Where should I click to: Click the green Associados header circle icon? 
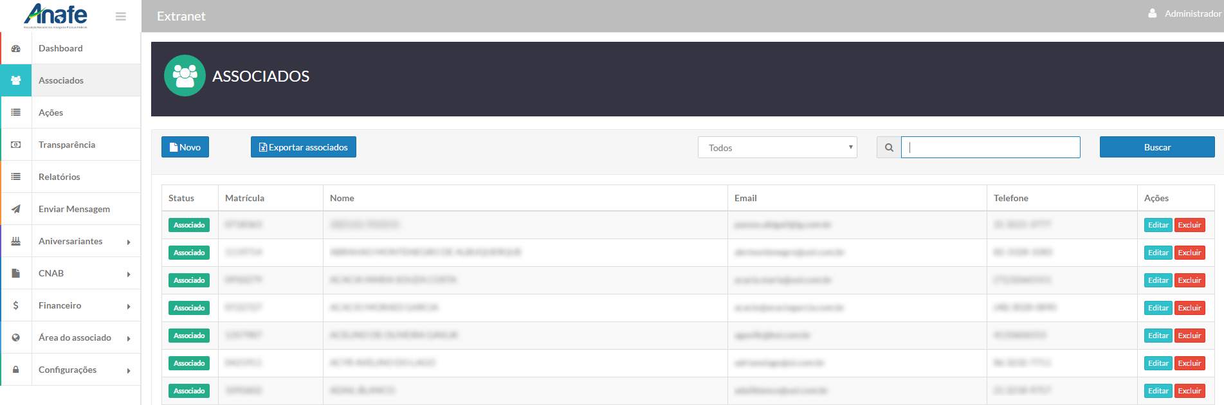[185, 75]
